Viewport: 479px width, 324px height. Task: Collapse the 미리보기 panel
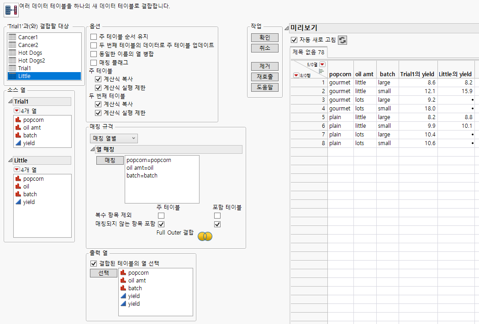pos(287,28)
